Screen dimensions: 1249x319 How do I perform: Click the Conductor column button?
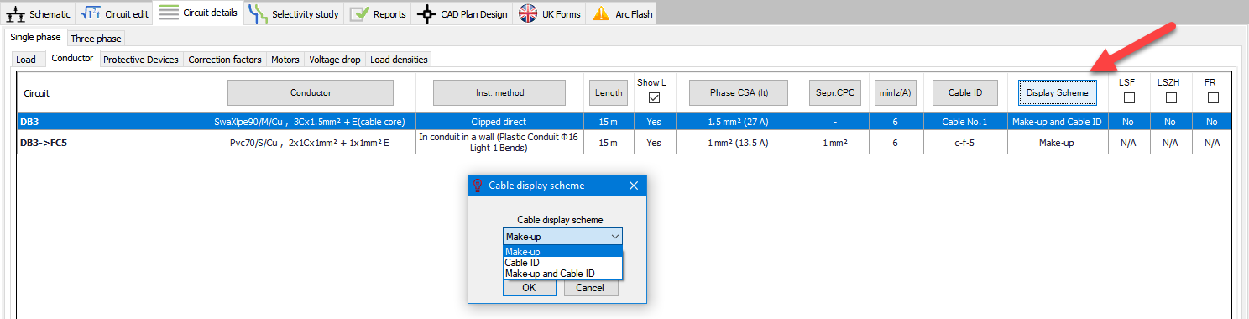point(311,92)
